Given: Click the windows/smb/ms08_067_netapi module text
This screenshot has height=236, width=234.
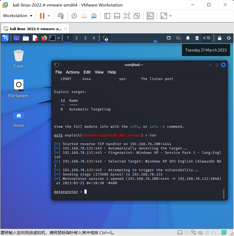Looking at the screenshot, I should [x=112, y=135].
